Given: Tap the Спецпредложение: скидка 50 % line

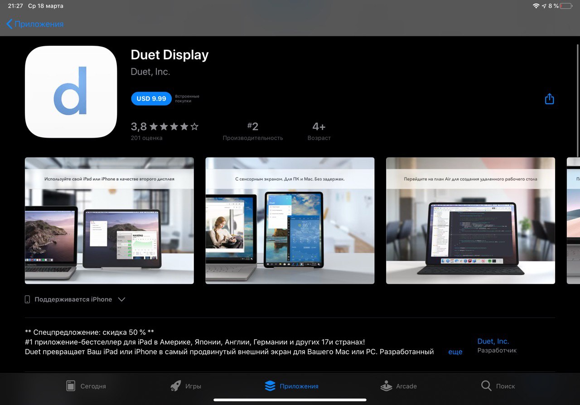Looking at the screenshot, I should click(90, 332).
